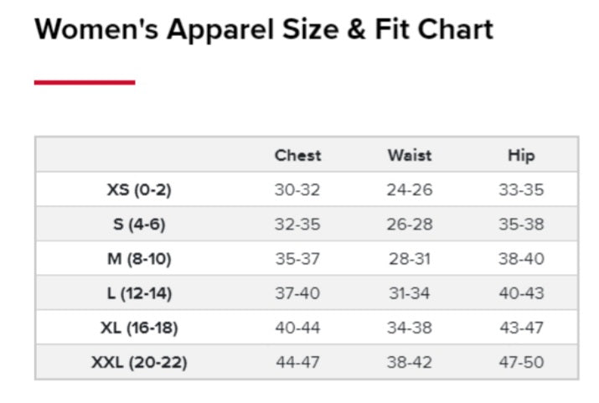Click the XXL chest value 44-47

297,363
